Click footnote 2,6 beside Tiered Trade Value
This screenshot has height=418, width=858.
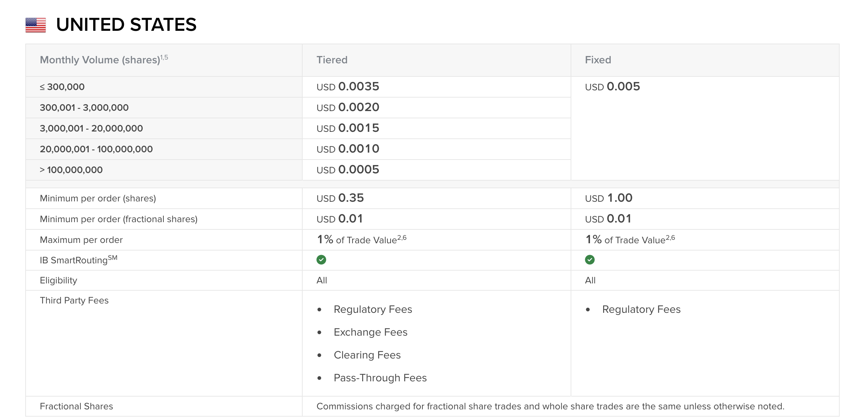click(x=402, y=238)
